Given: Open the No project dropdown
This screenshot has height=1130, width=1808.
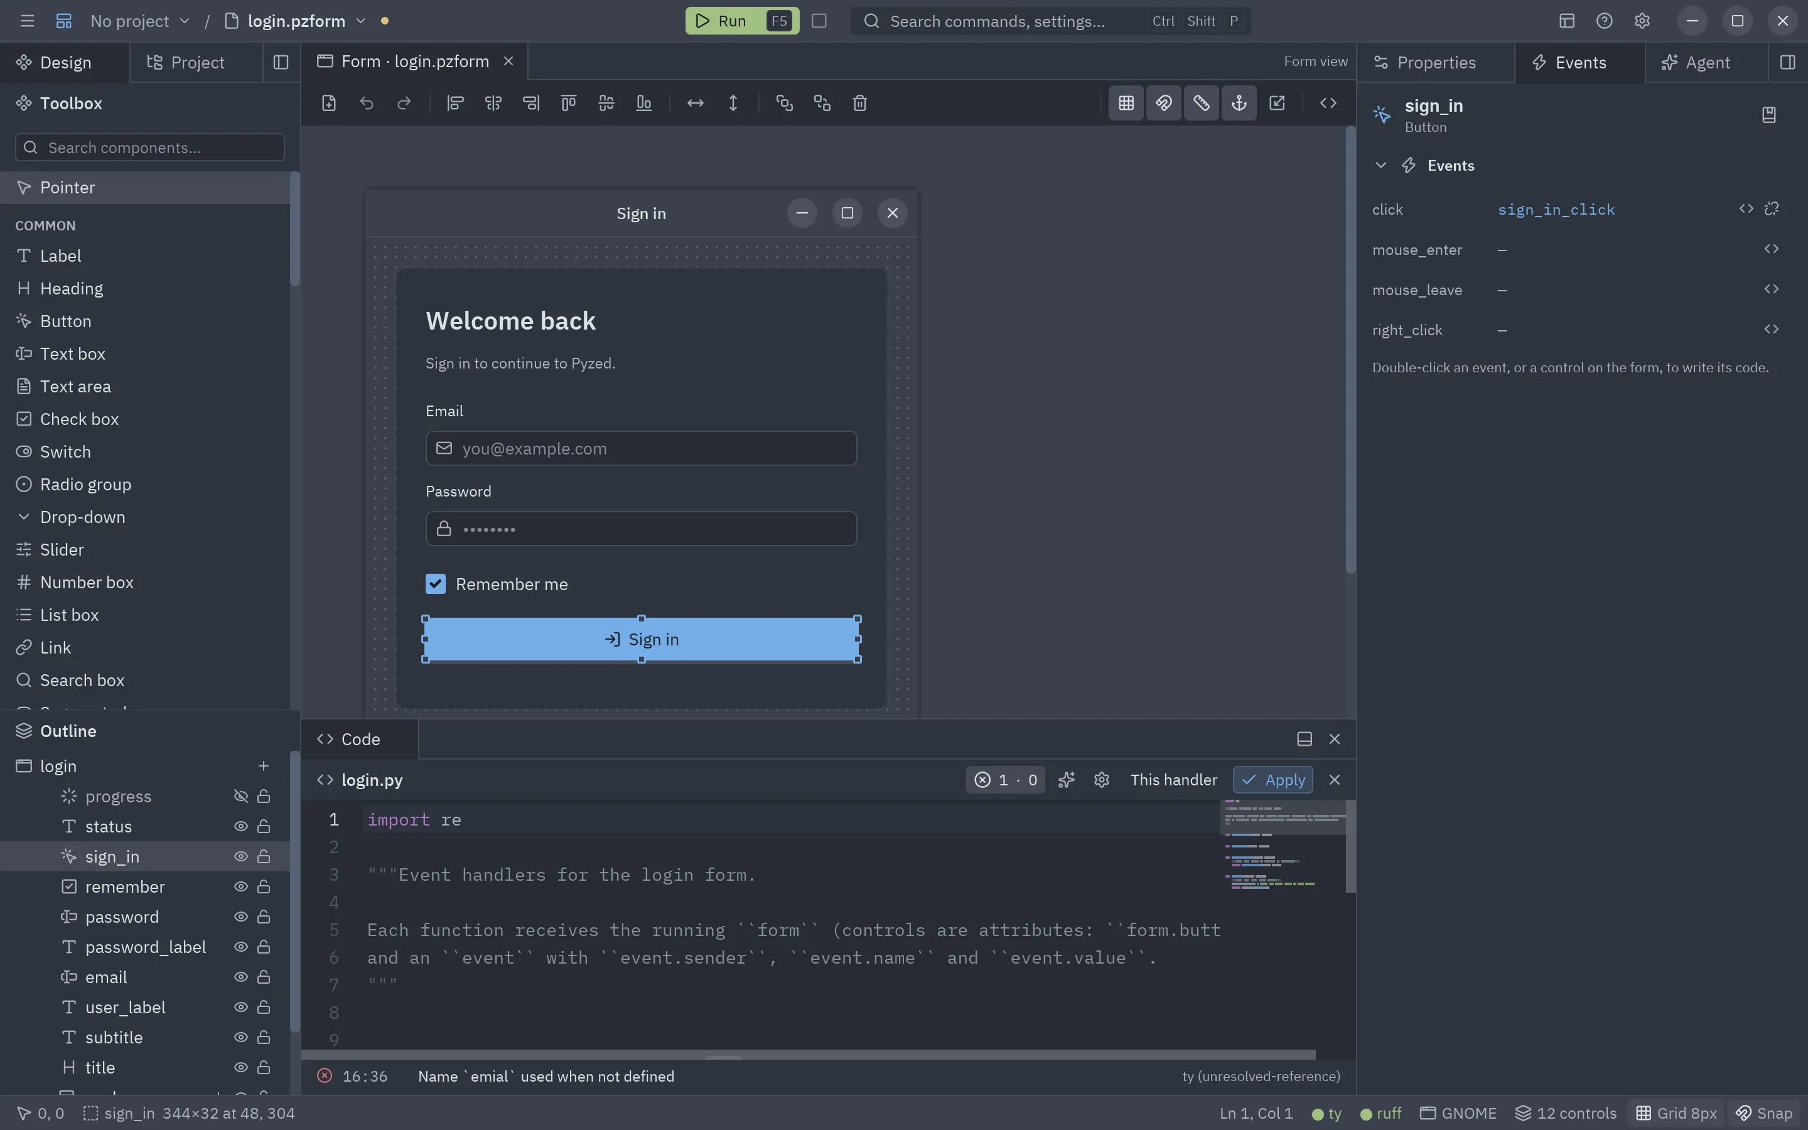Looking at the screenshot, I should pos(140,21).
